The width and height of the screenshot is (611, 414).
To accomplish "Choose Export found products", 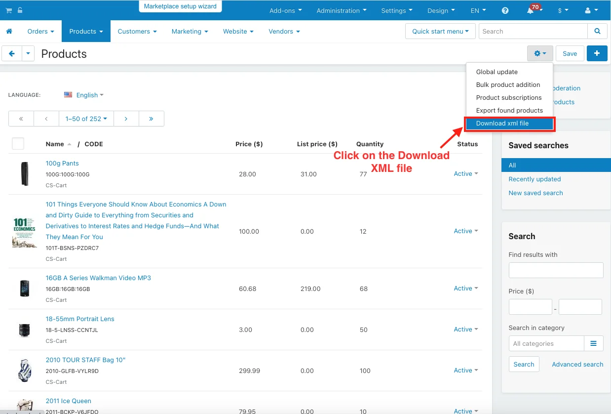I will [x=509, y=110].
